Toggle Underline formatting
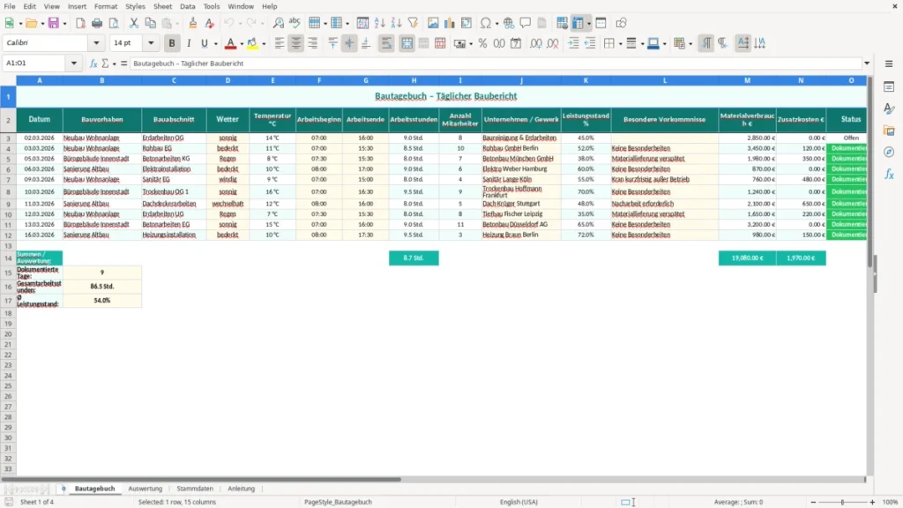The image size is (903, 508). (204, 43)
